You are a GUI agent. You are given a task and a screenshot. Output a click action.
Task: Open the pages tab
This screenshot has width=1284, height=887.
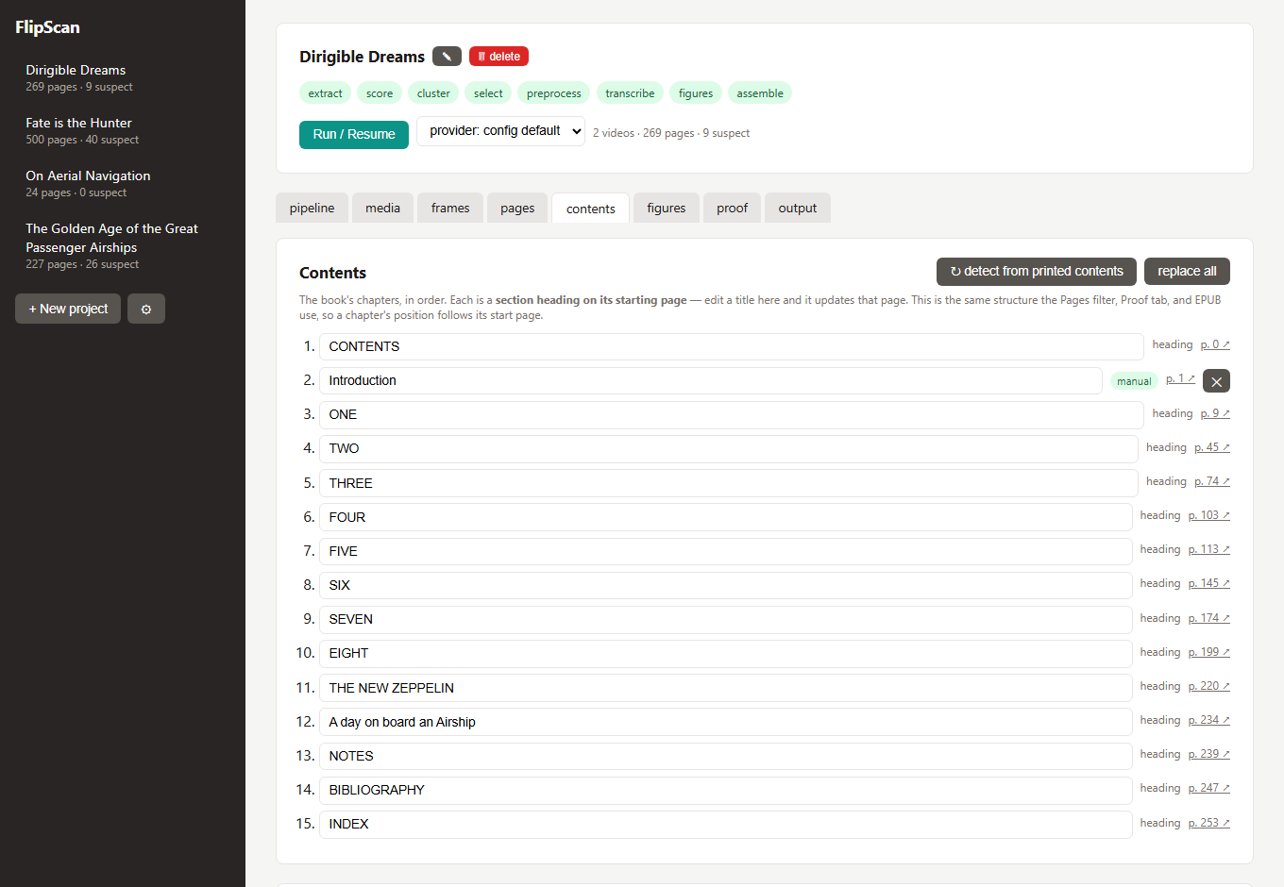pos(517,208)
